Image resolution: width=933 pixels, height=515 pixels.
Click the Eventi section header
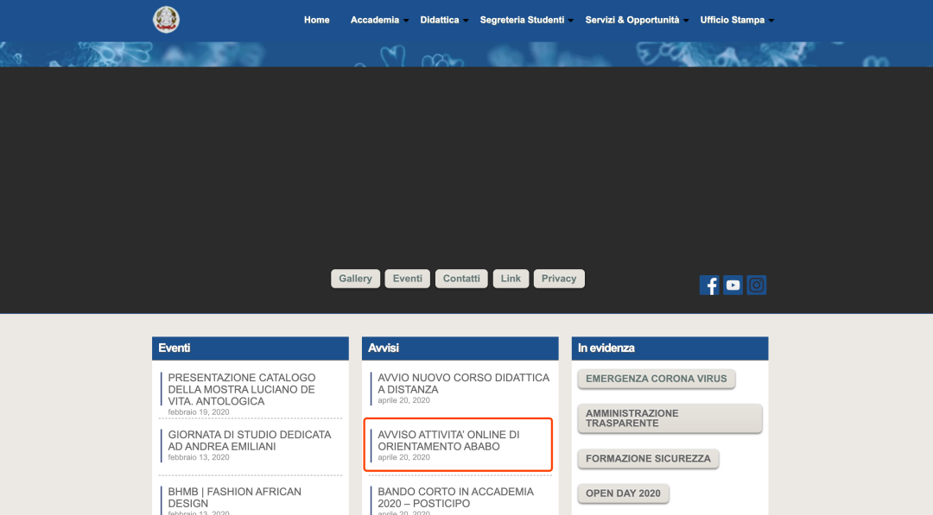point(250,349)
